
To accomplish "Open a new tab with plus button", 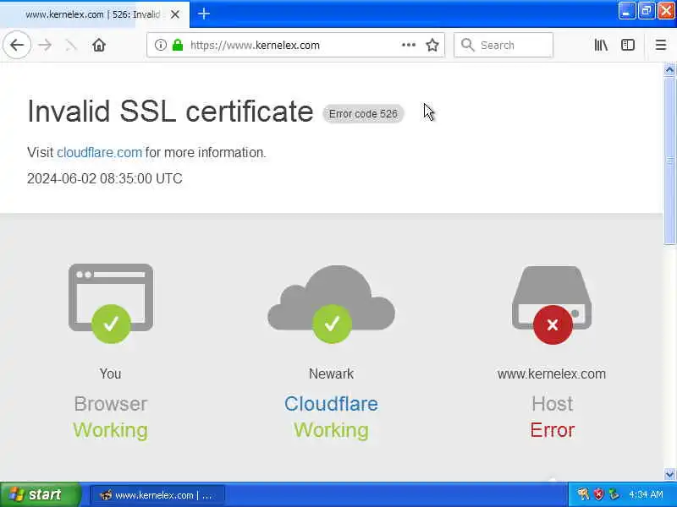I will (204, 14).
